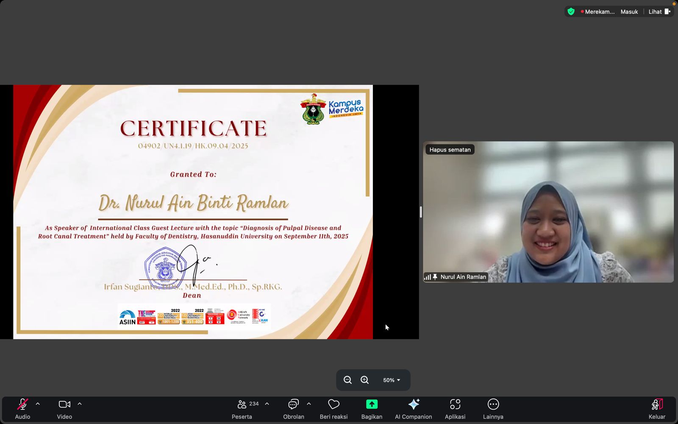Screen dimensions: 678x424
Task: Click the 234 participant count
Action: point(254,404)
